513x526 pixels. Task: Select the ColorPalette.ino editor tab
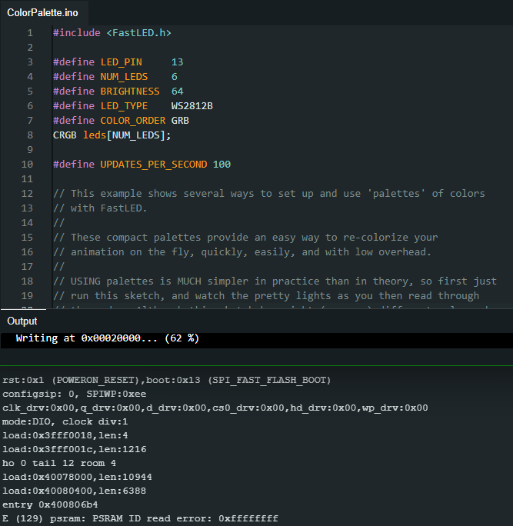44,12
